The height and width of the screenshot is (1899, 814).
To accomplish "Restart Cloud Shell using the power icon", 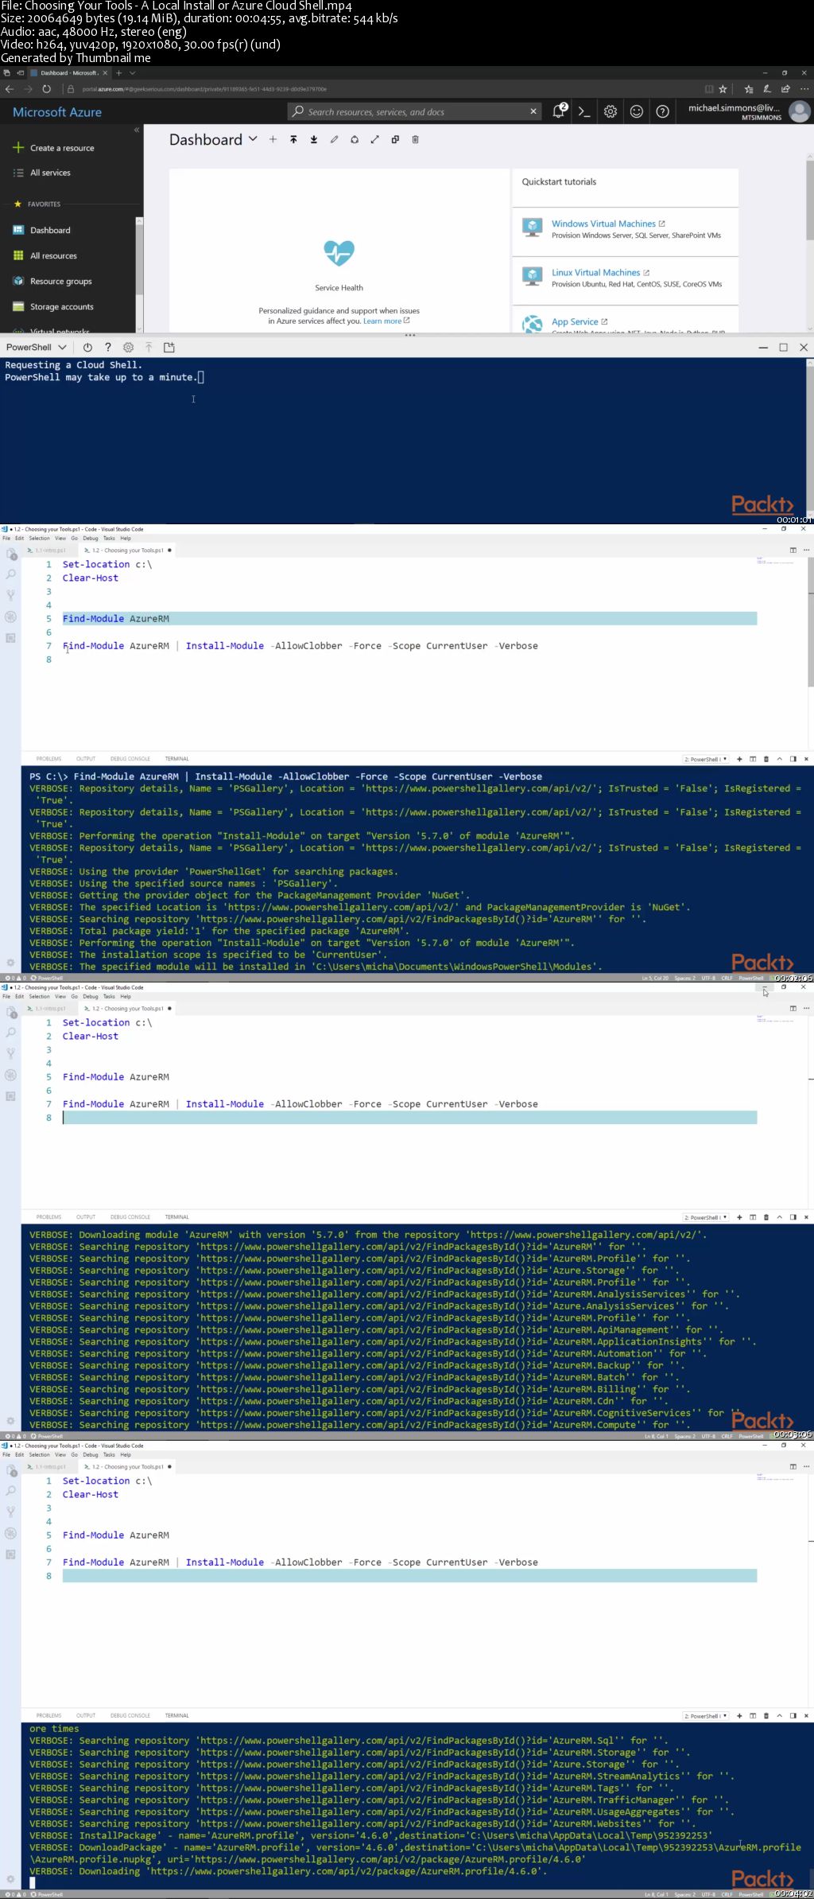I will [x=87, y=348].
